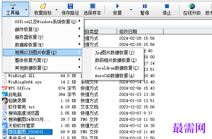Stop recovery with the 停止 icon
The width and height of the screenshot is (212, 139).
pyautogui.click(x=167, y=6)
